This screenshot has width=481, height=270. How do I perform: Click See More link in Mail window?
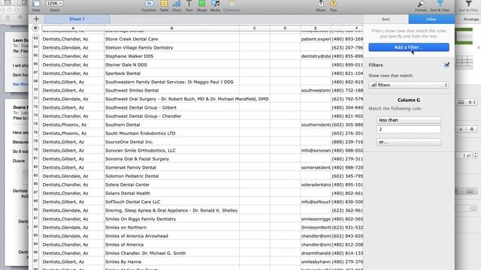(x=20, y=84)
